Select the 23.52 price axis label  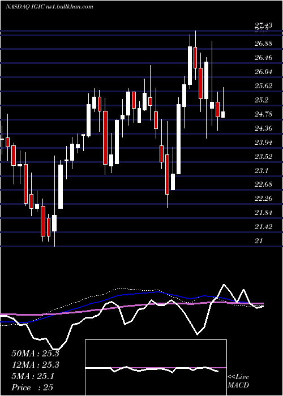coord(264,157)
